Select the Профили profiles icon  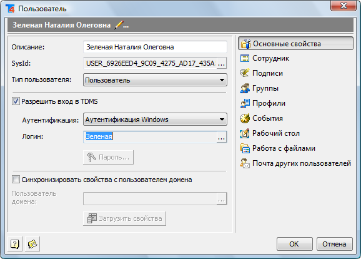(245, 103)
